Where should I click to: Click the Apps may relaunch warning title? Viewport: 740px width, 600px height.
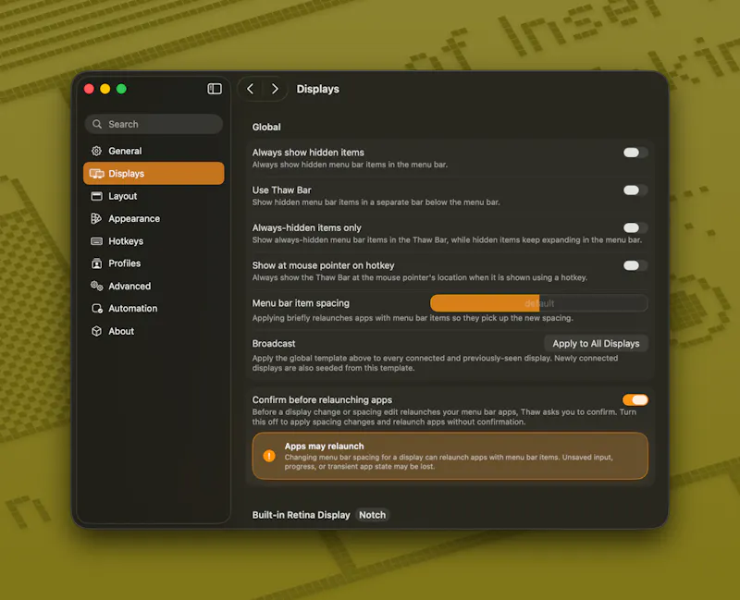point(325,447)
